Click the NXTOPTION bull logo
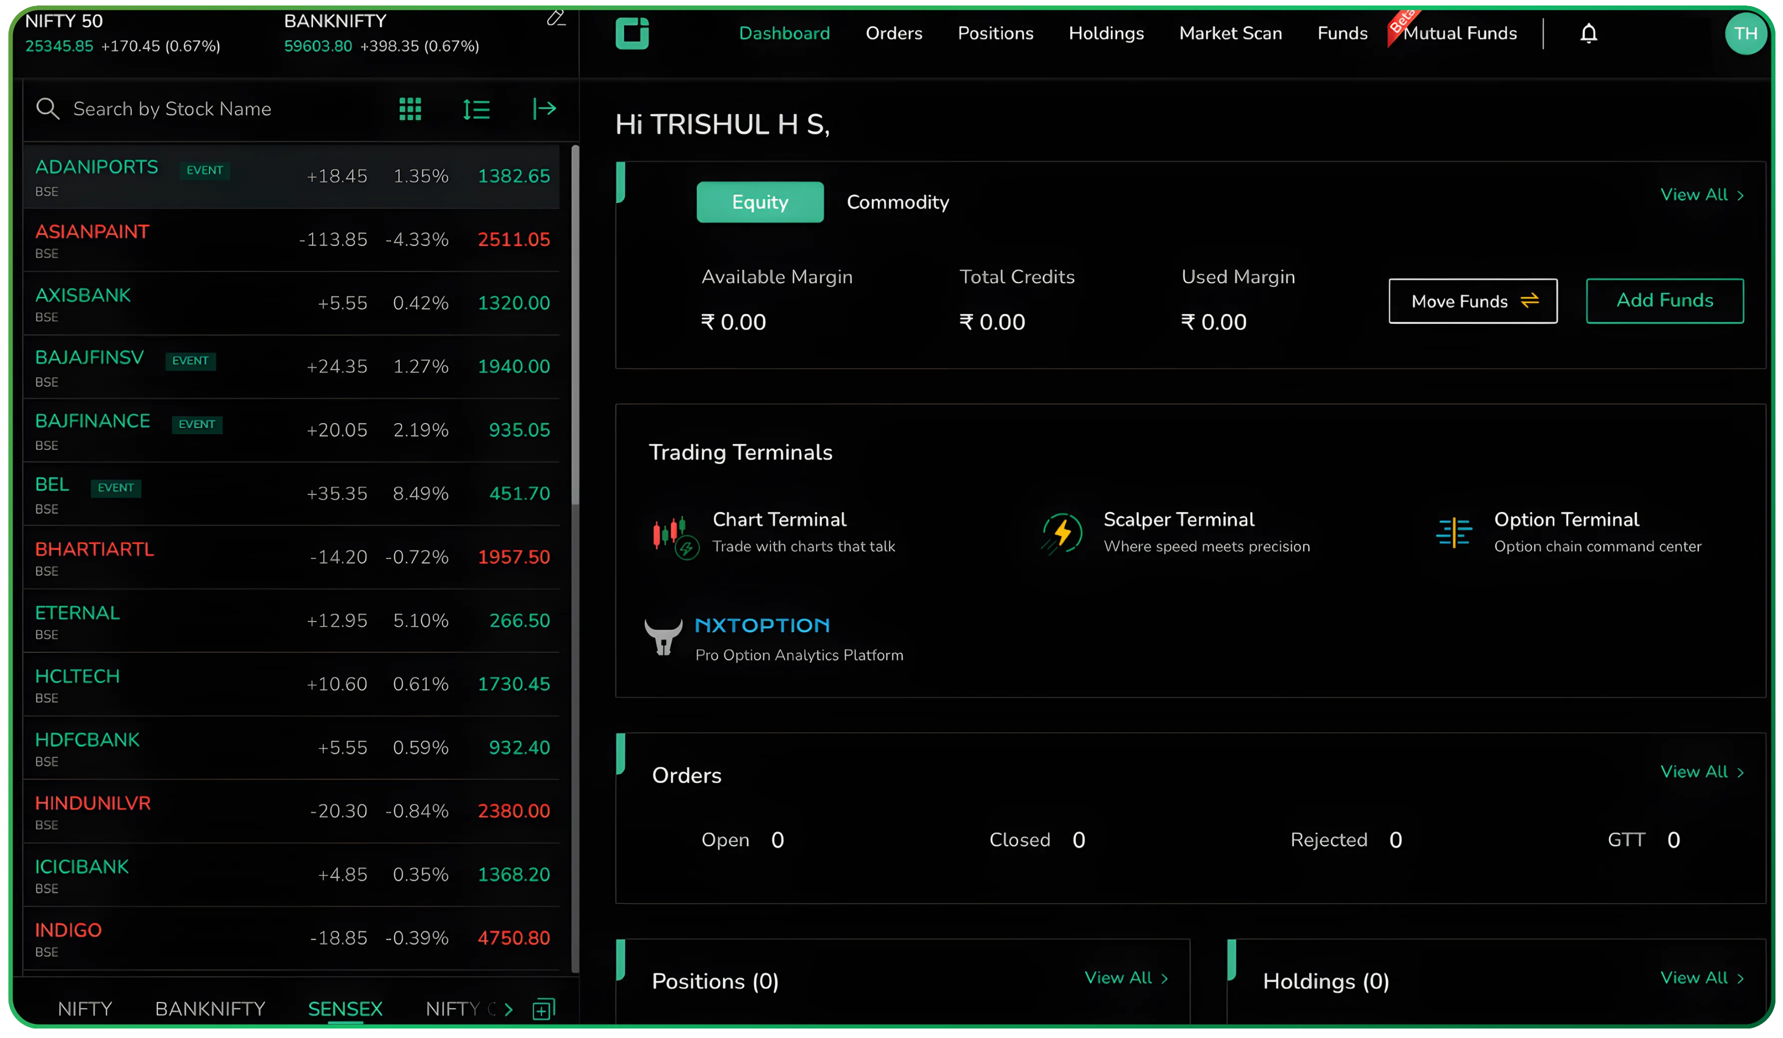The height and width of the screenshot is (1038, 1783). point(663,637)
